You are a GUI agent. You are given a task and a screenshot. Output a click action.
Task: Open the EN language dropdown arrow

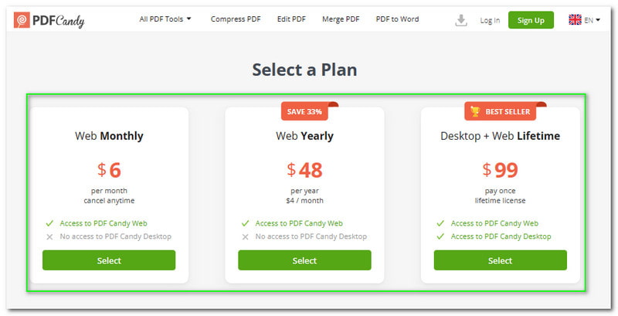[598, 19]
